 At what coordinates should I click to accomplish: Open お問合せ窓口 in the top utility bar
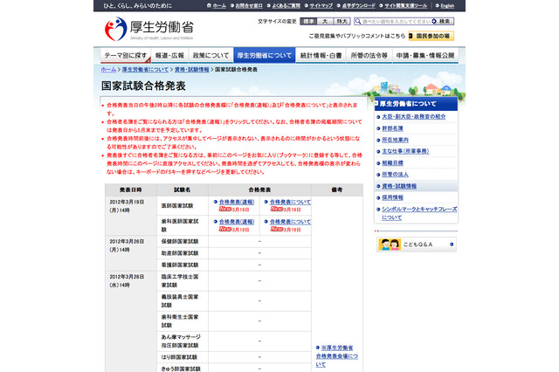(249, 6)
